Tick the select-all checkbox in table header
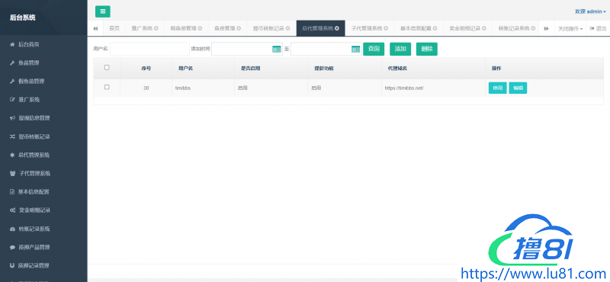 pyautogui.click(x=107, y=67)
